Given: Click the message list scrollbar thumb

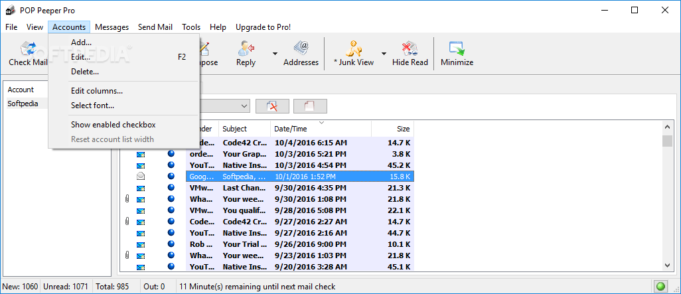Looking at the screenshot, I should pyautogui.click(x=668, y=141).
